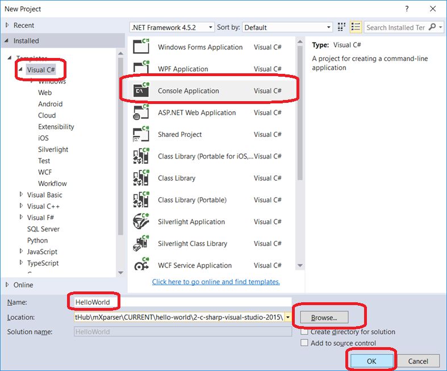Click the Windows Forms Application template icon
Viewport: 447px width, 371px height.
click(141, 47)
